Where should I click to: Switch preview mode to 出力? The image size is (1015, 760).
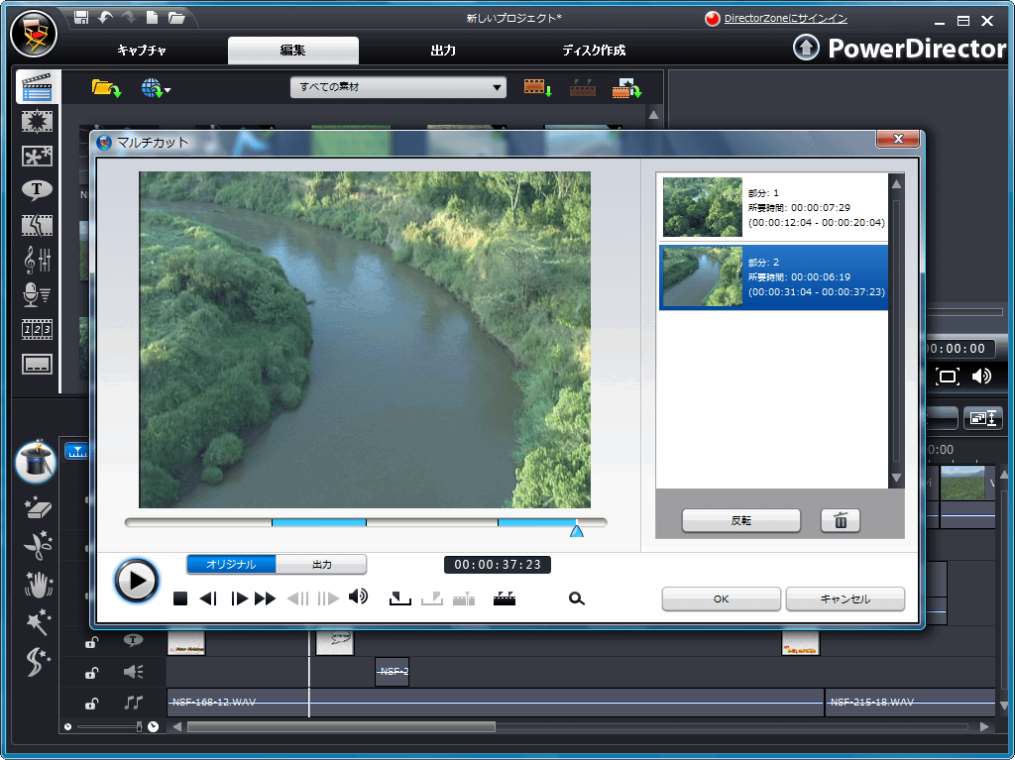(x=322, y=565)
